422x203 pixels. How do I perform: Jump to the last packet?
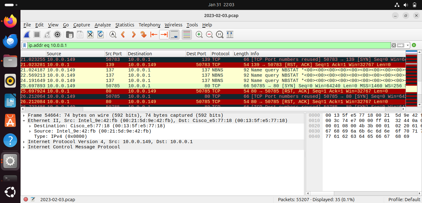click(164, 34)
